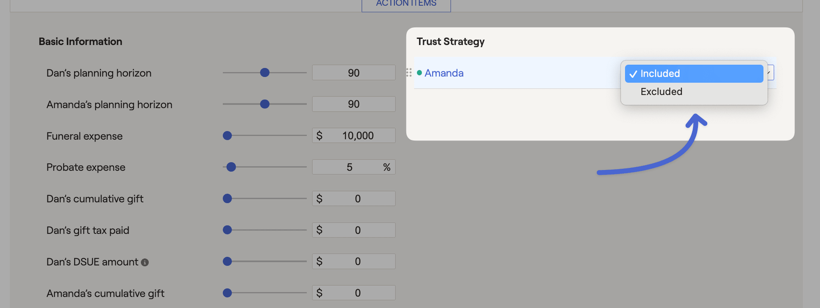Image resolution: width=820 pixels, height=308 pixels.
Task: Click Dan's DSUE amount input field
Action: 358,261
